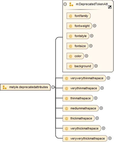Select the veryverythickmathspace attribute
The width and height of the screenshot is (114, 143).
pyautogui.click(x=85, y=138)
